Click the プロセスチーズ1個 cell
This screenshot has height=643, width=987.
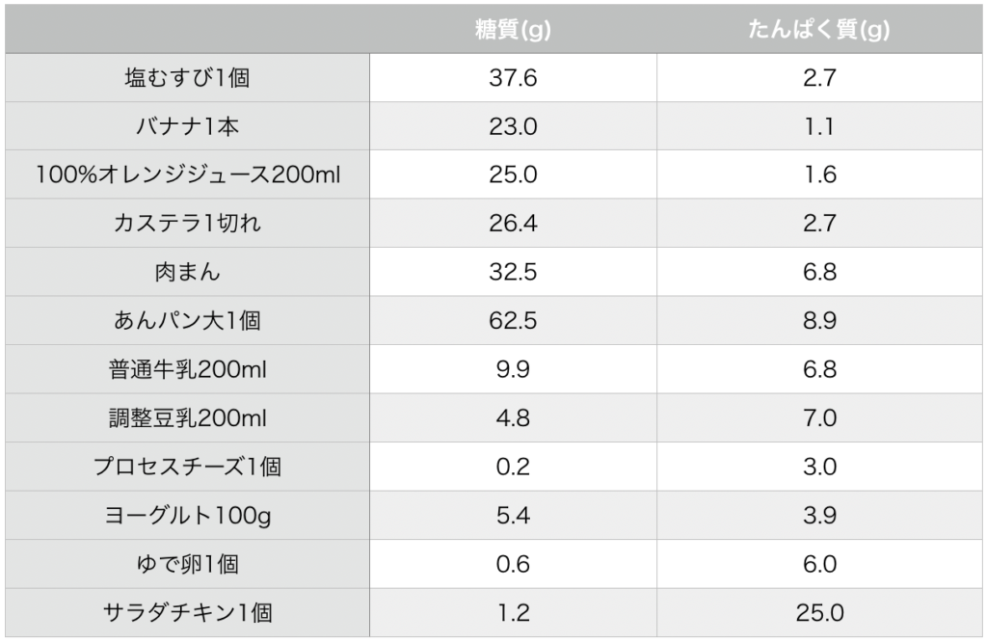[x=188, y=467]
